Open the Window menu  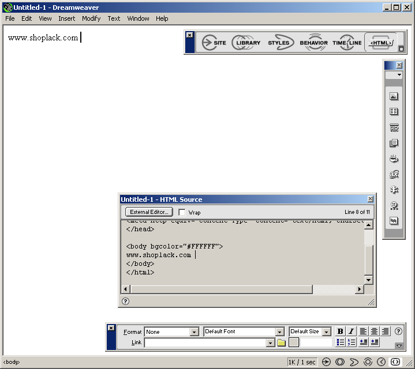(138, 18)
